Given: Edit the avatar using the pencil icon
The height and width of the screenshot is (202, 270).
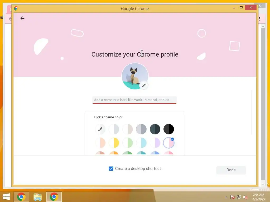Looking at the screenshot, I should point(144,85).
